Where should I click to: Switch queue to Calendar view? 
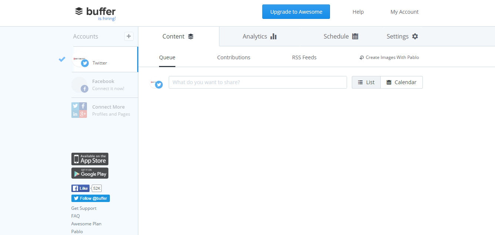[x=402, y=82]
